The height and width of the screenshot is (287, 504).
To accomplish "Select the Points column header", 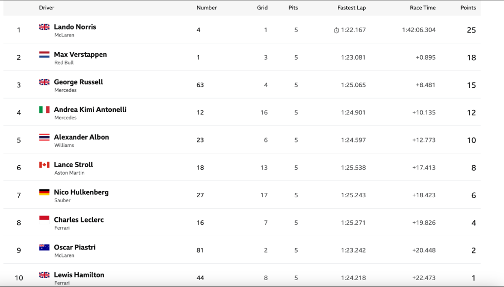I will [x=468, y=8].
